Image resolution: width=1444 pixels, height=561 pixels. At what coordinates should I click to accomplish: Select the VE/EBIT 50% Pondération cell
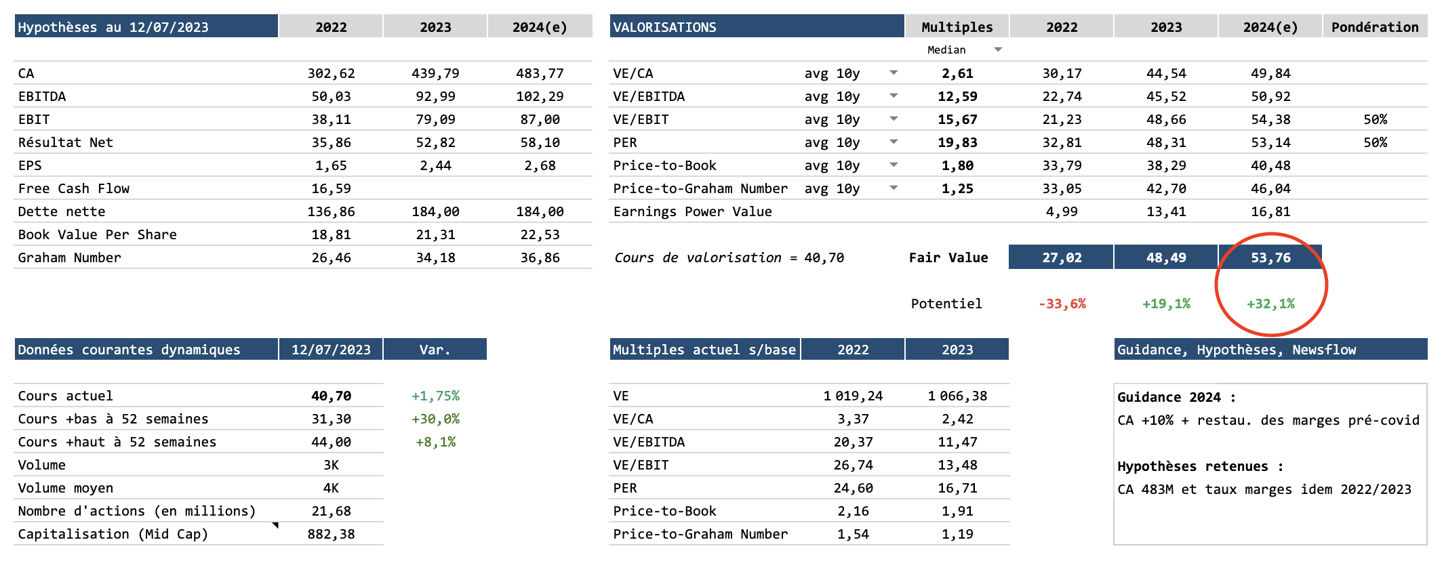coord(1375,119)
